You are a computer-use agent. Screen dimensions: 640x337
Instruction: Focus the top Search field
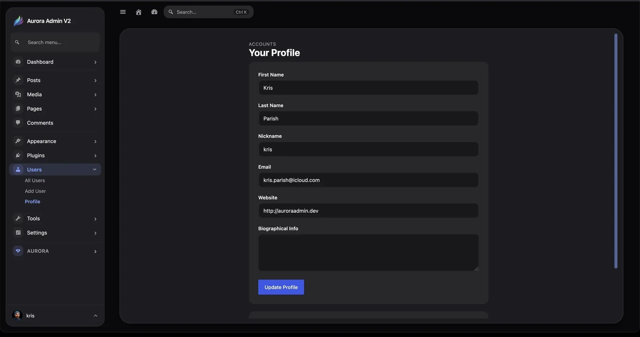point(208,12)
